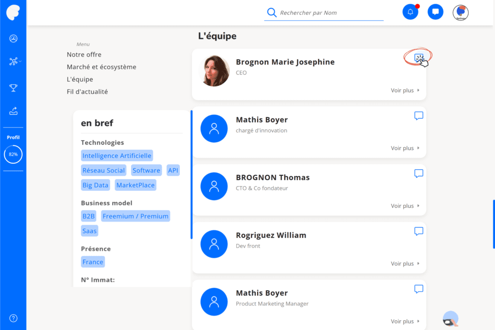Select the Software tag
The image size is (495, 330).
(146, 171)
